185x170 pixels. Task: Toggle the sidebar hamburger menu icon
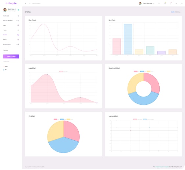[25, 3]
